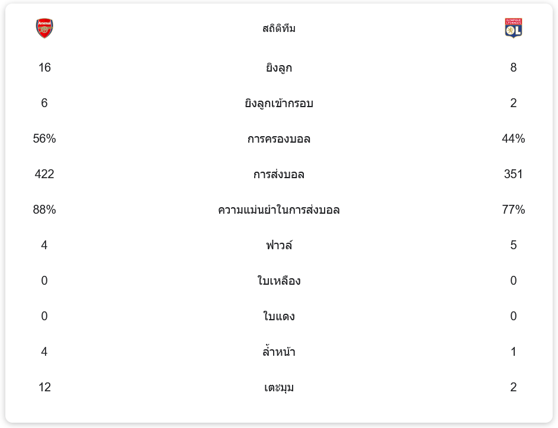This screenshot has width=558, height=428.
Task: Select Lyon's 77% pass accuracy value
Action: [x=513, y=210]
